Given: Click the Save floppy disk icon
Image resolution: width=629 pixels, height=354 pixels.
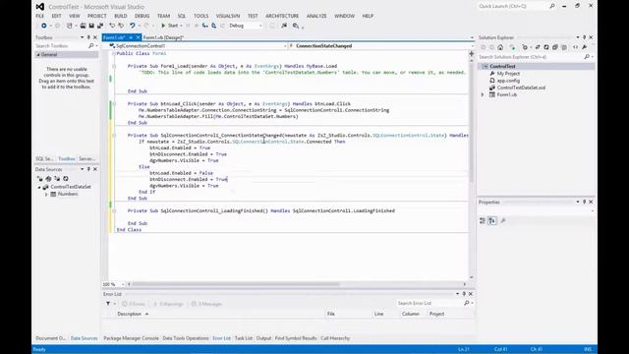Looking at the screenshot, I should (x=91, y=26).
